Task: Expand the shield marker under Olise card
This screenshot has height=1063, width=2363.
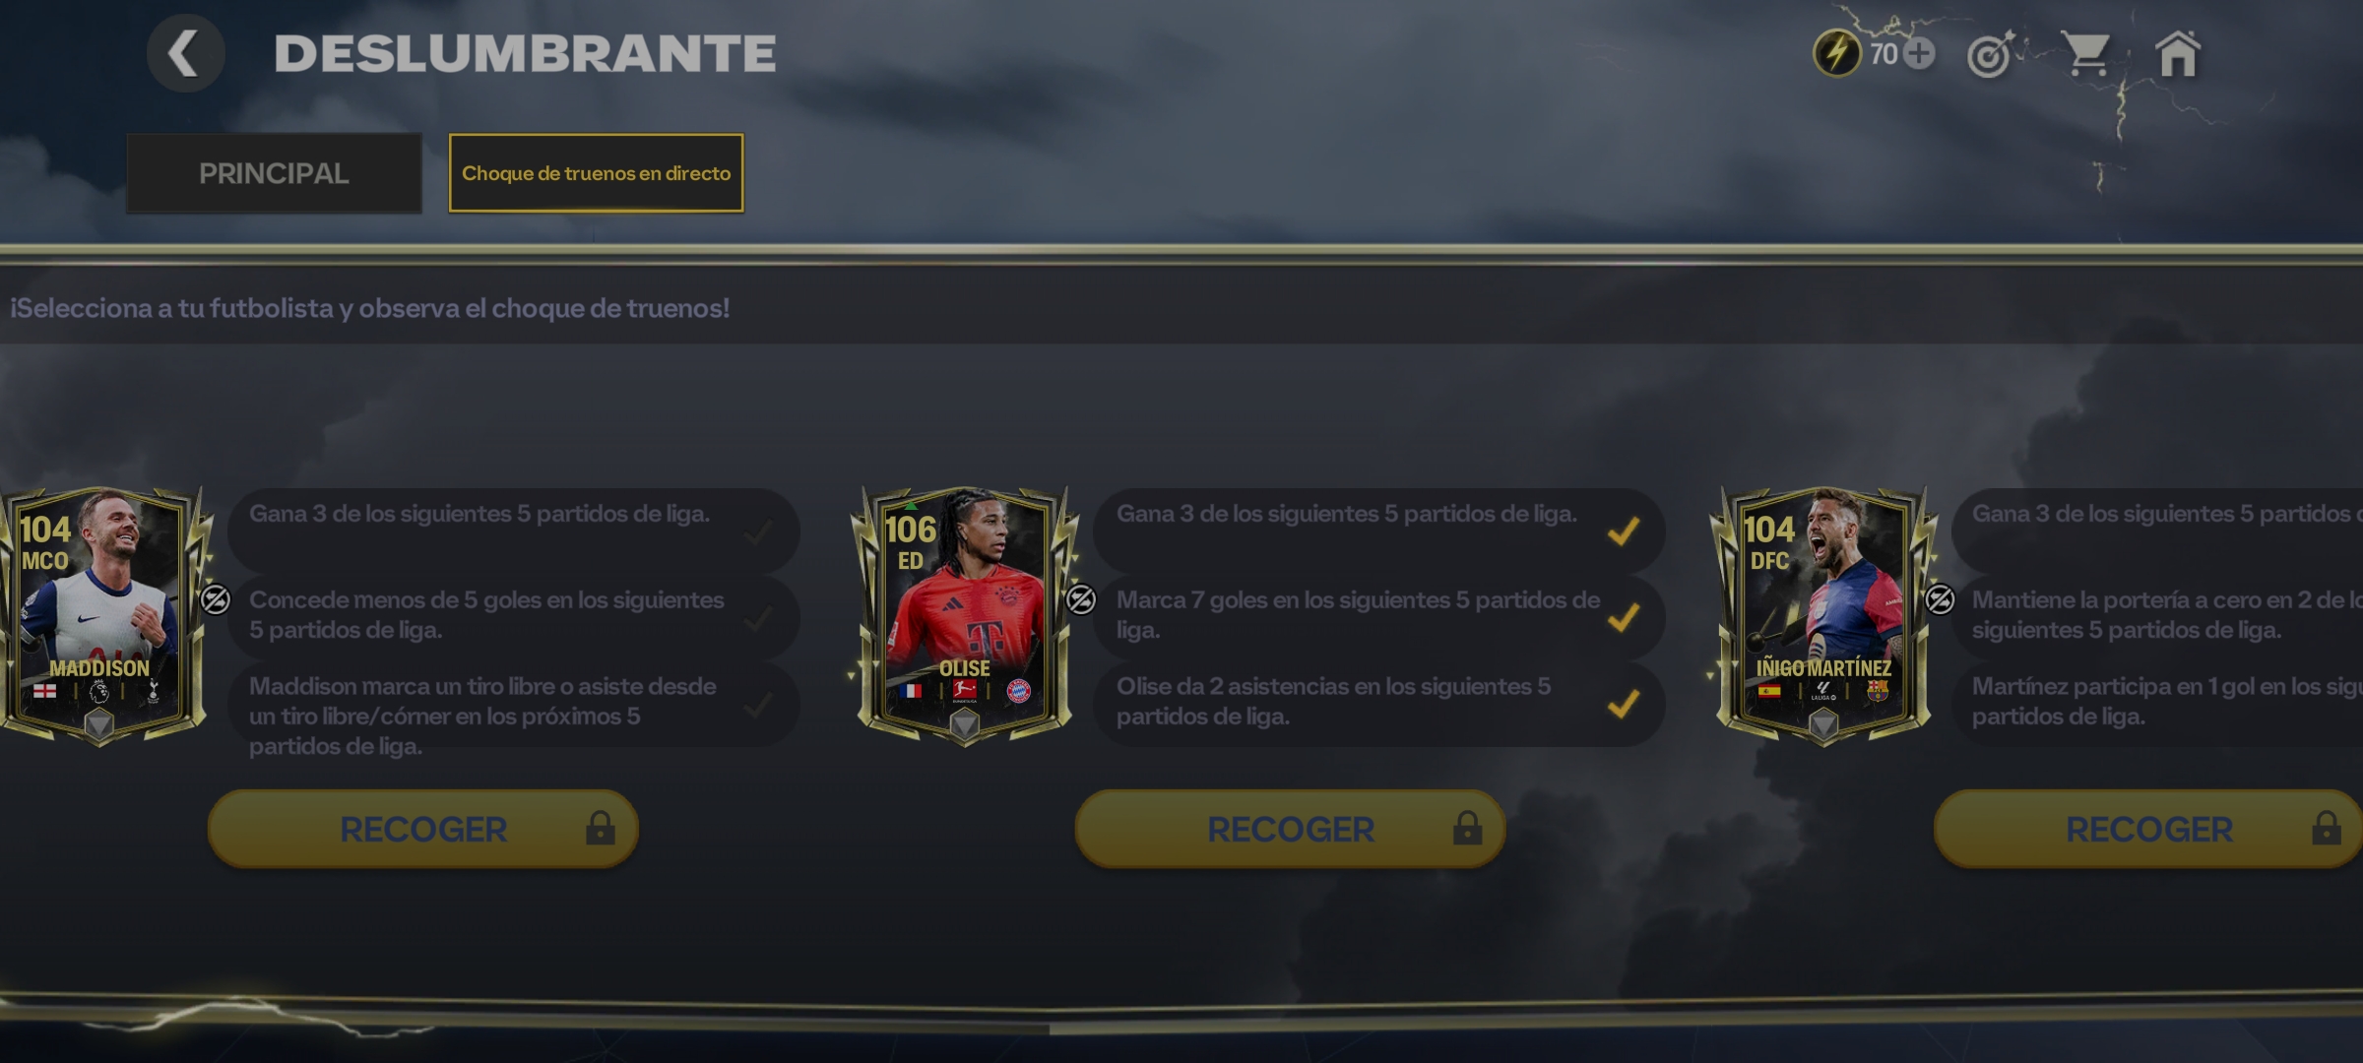Action: point(964,726)
